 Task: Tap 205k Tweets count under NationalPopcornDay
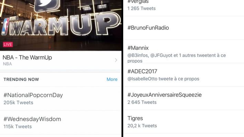[x=18, y=103]
